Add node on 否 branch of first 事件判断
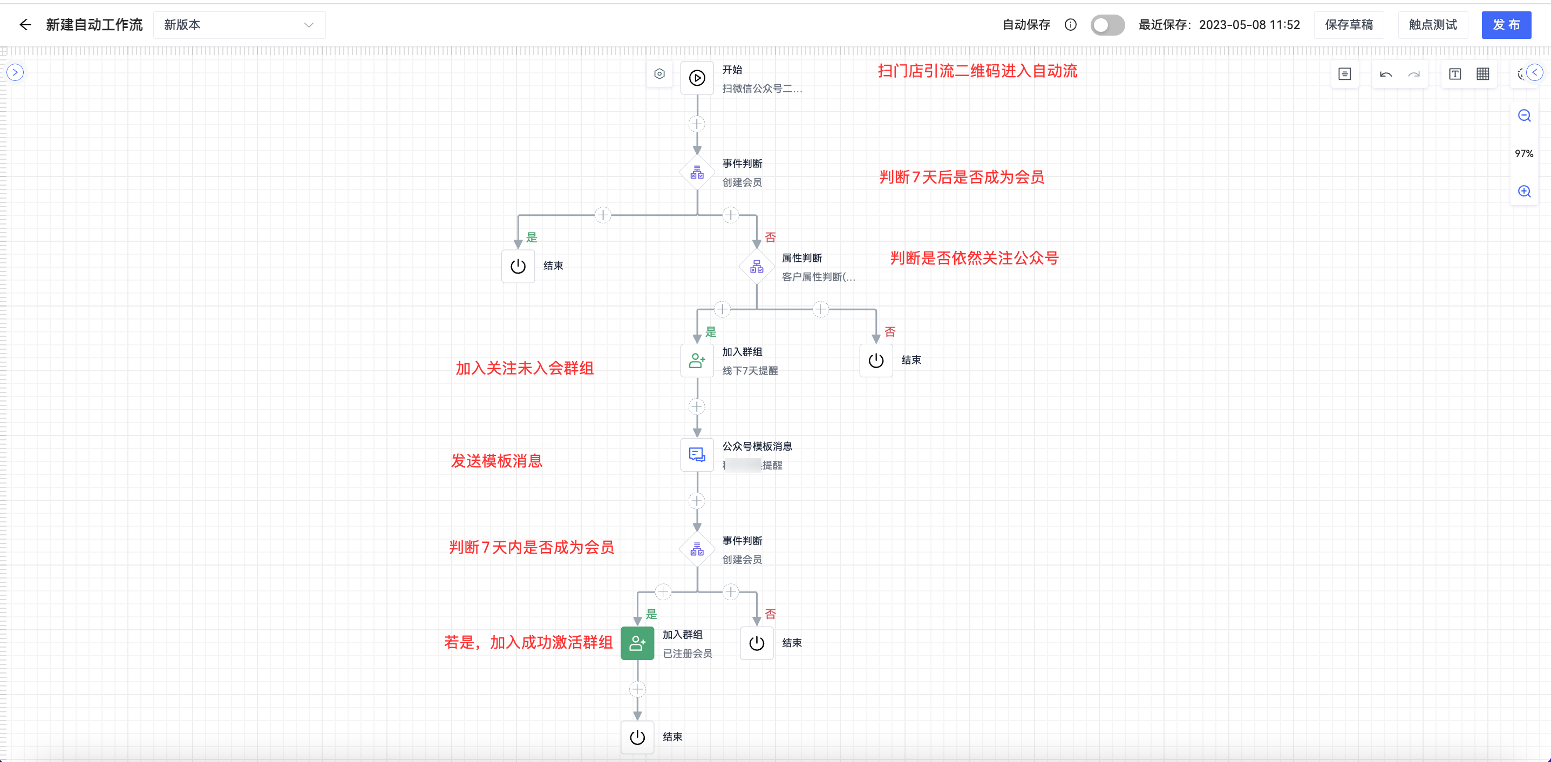1551x762 pixels. click(x=730, y=215)
